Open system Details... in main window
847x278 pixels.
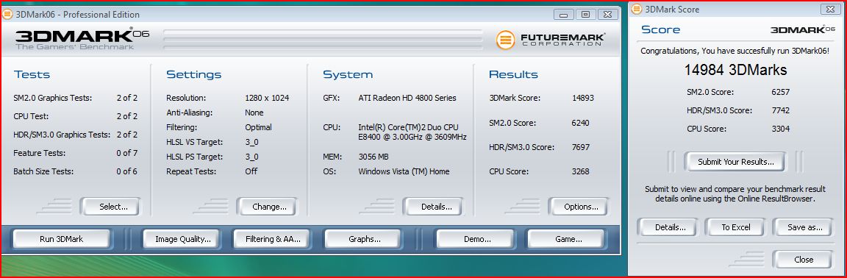click(x=434, y=207)
